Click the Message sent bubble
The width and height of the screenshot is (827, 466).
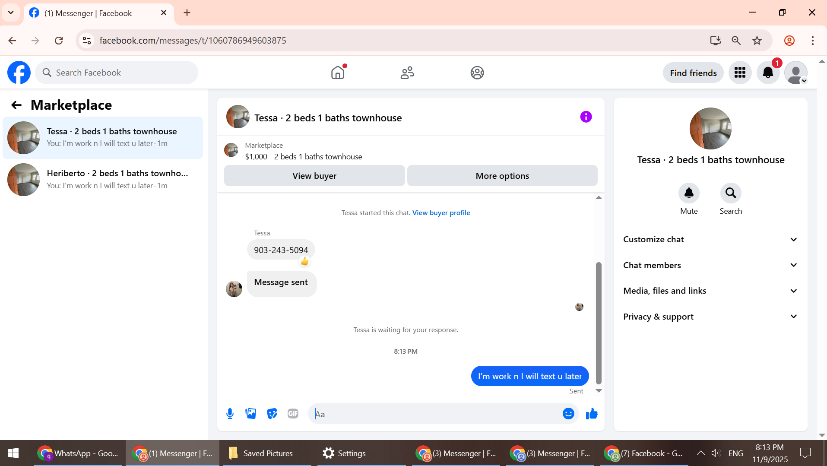click(282, 283)
